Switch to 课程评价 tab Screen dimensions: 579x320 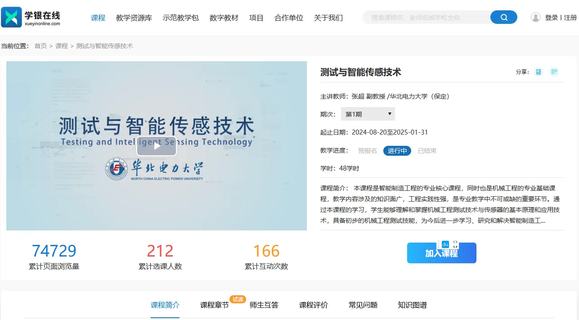click(314, 305)
